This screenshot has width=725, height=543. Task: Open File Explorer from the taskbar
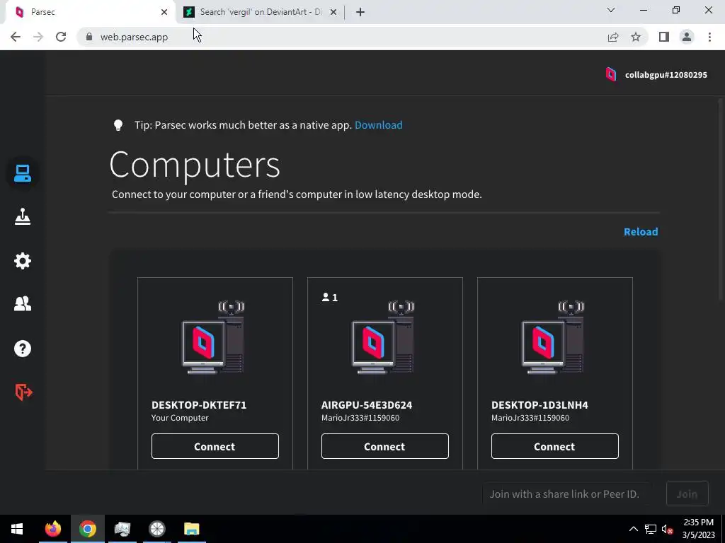coord(191,529)
